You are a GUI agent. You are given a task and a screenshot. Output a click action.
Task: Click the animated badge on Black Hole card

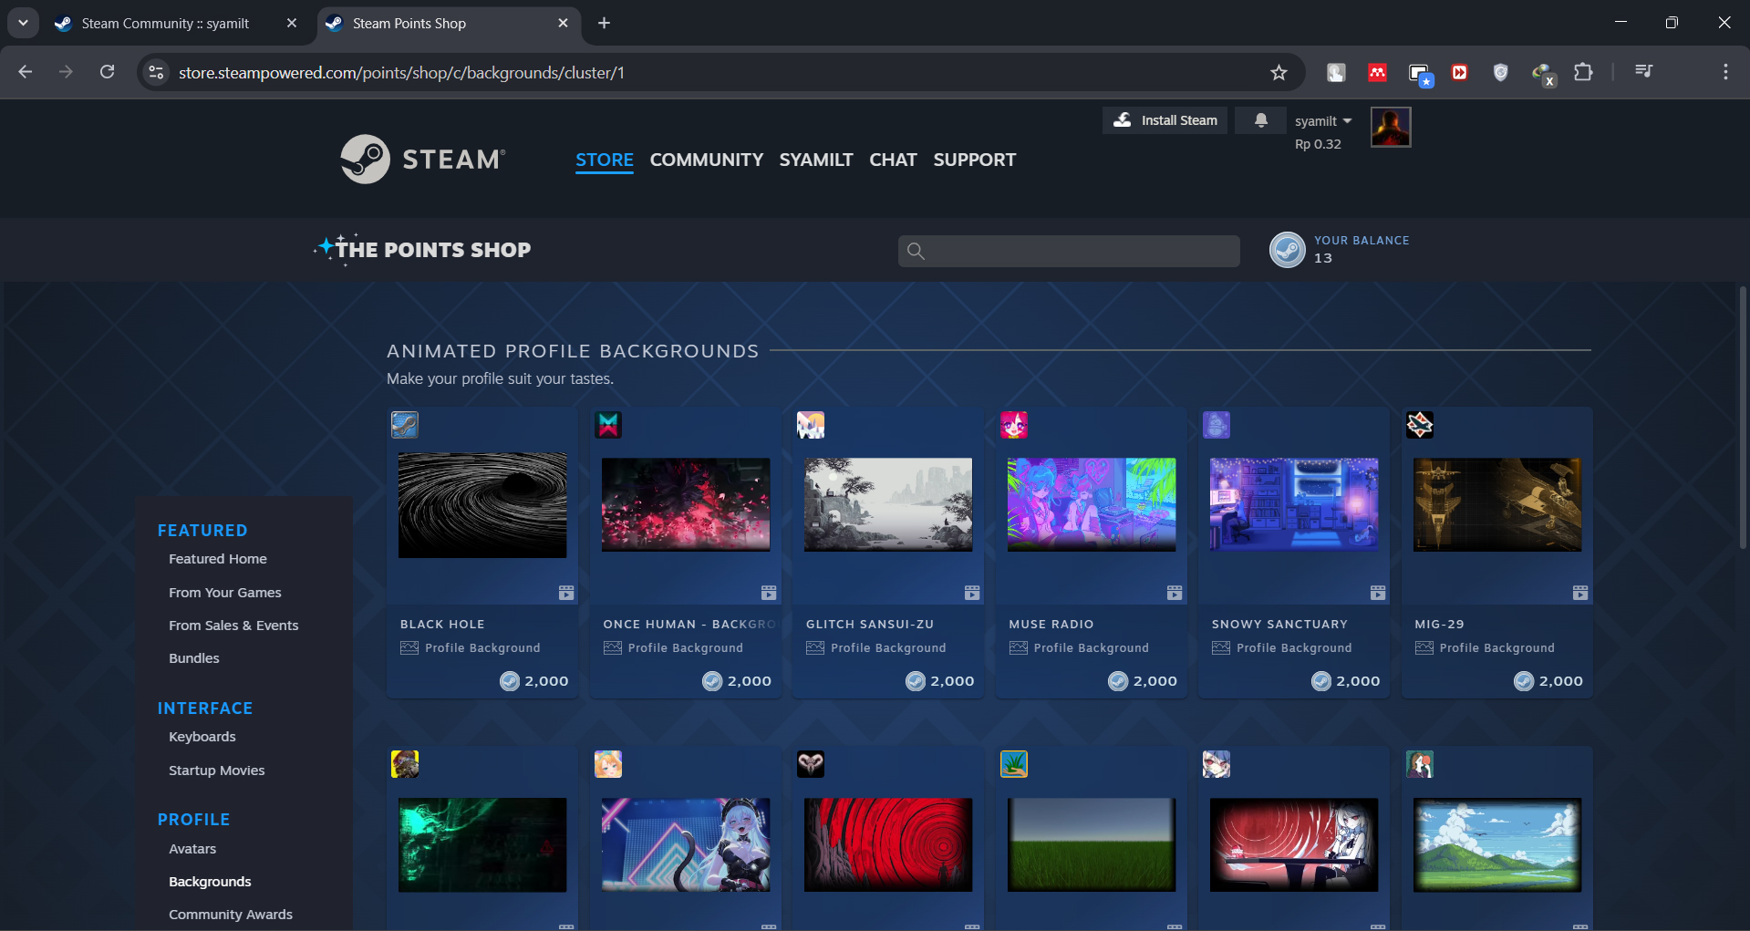[566, 593]
